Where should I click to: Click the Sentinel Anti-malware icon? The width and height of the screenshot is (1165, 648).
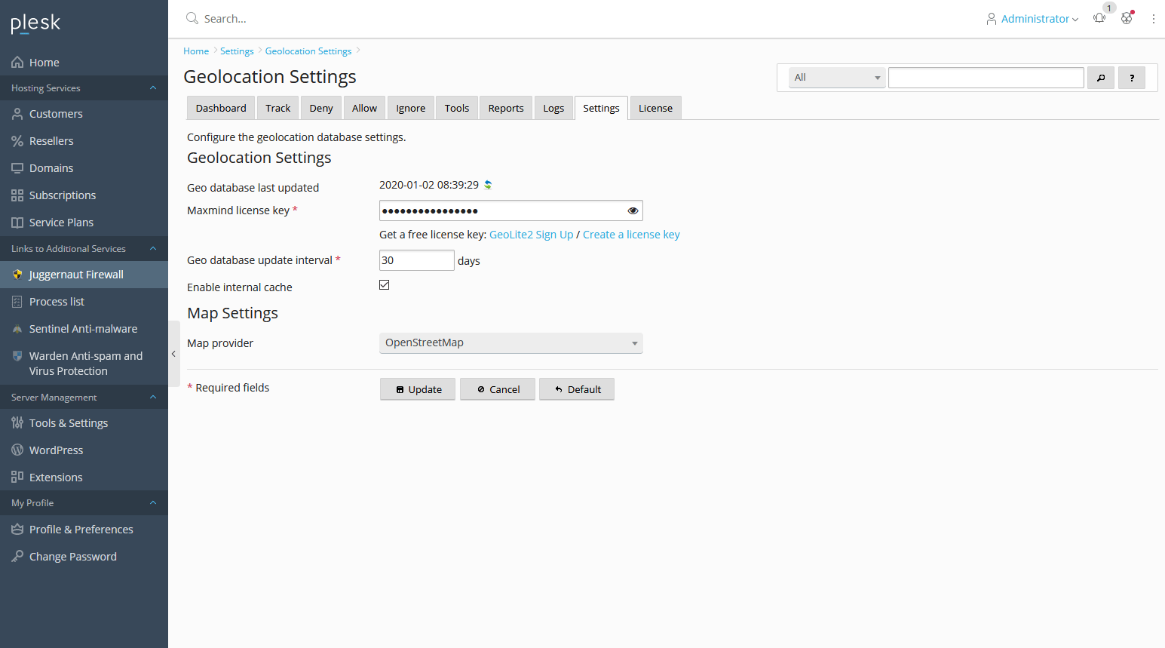point(17,329)
